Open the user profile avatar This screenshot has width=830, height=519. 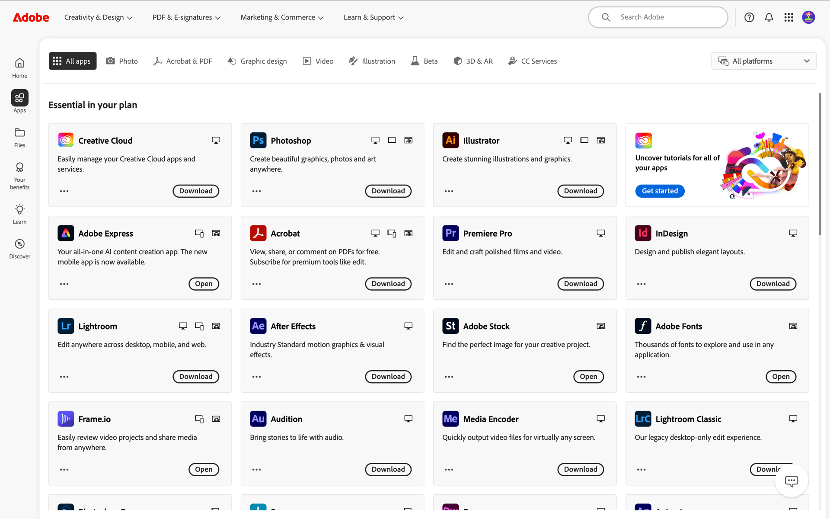point(808,17)
